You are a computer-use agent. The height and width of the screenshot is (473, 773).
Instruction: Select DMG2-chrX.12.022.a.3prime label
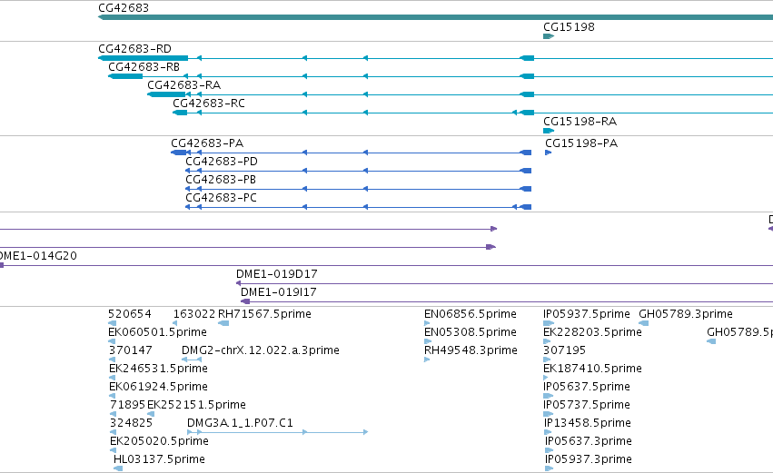tap(261, 350)
